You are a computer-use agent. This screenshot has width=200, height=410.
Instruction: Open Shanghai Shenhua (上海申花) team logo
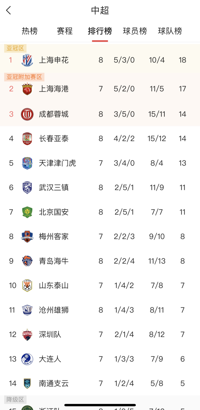tap(27, 60)
